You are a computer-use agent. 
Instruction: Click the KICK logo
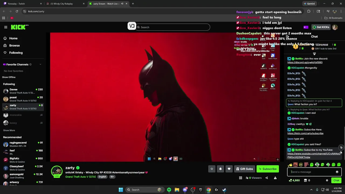click(x=19, y=27)
